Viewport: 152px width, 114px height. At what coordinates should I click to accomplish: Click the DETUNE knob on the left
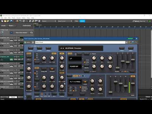pyautogui.click(x=29, y=69)
